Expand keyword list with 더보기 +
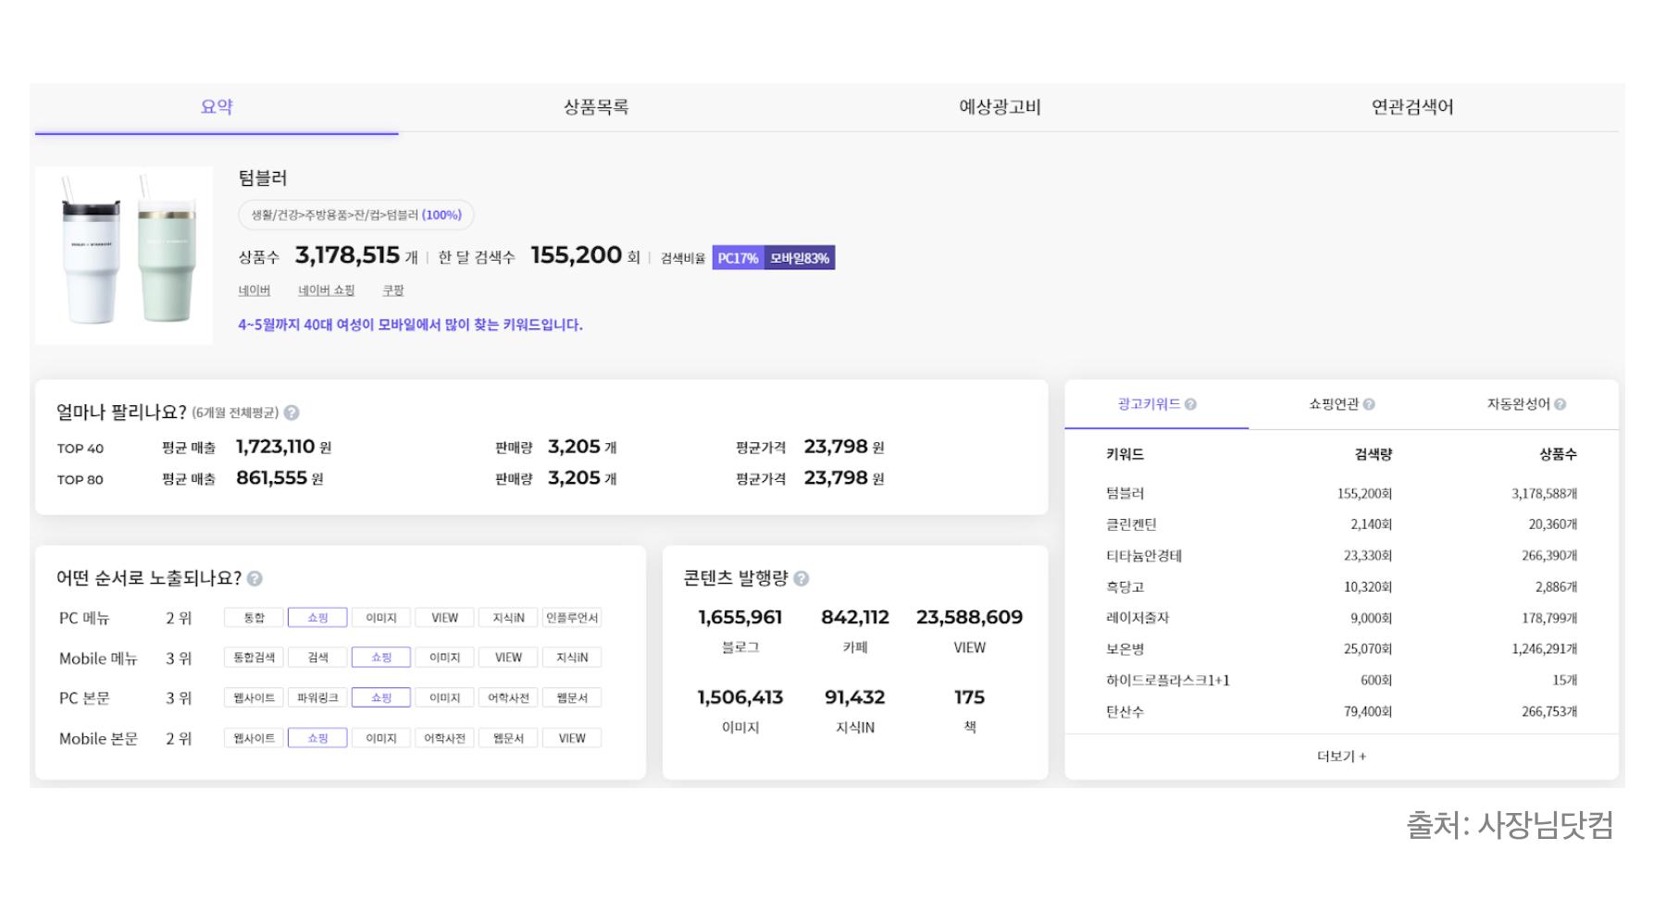 (x=1341, y=757)
